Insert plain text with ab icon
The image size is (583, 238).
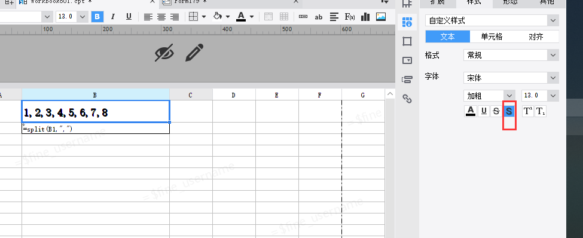pos(319,17)
